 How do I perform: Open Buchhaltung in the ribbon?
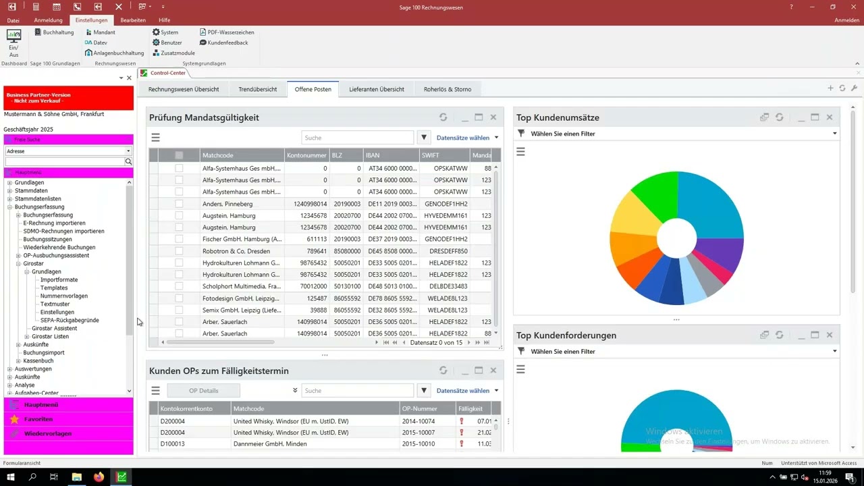(x=54, y=32)
